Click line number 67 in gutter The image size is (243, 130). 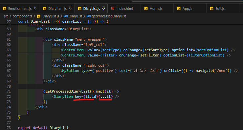click(x=9, y=71)
